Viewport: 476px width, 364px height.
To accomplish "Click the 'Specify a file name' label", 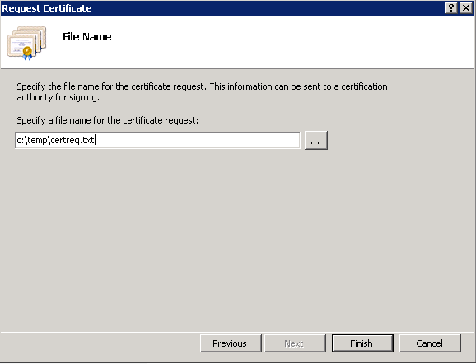I will click(x=107, y=120).
